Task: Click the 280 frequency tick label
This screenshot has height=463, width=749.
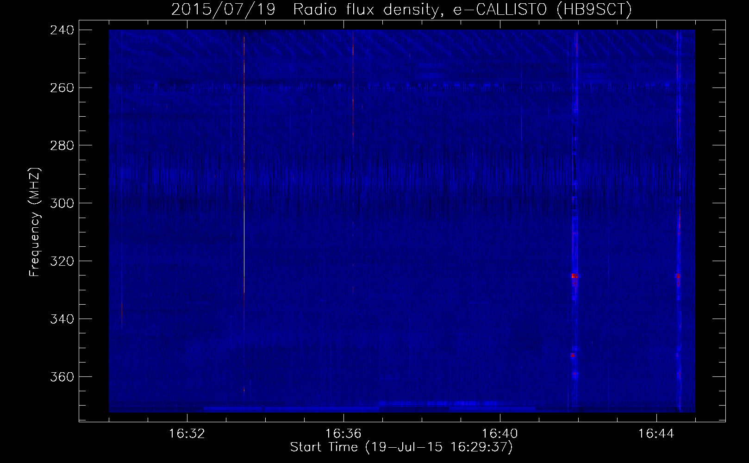Action: (x=62, y=145)
